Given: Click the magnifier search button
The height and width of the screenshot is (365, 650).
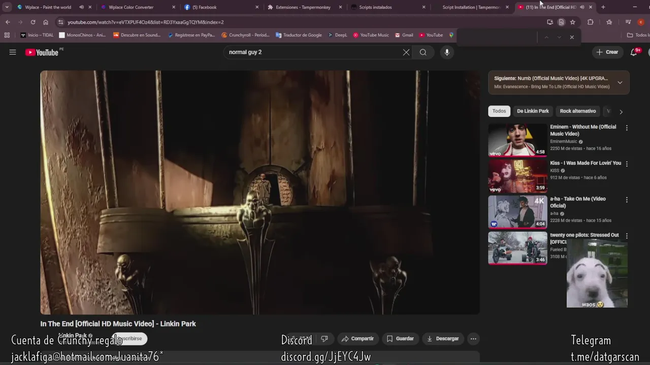Looking at the screenshot, I should tap(423, 52).
